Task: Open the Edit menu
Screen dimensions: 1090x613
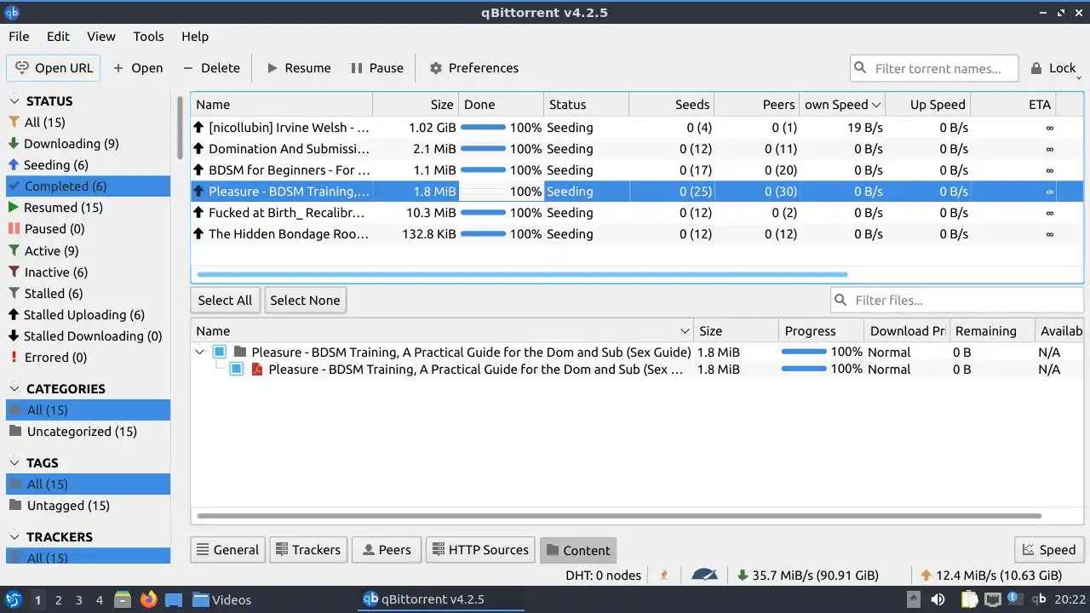Action: coord(58,37)
